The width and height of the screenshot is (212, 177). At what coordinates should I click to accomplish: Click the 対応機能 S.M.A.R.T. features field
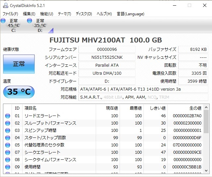pos(143,97)
